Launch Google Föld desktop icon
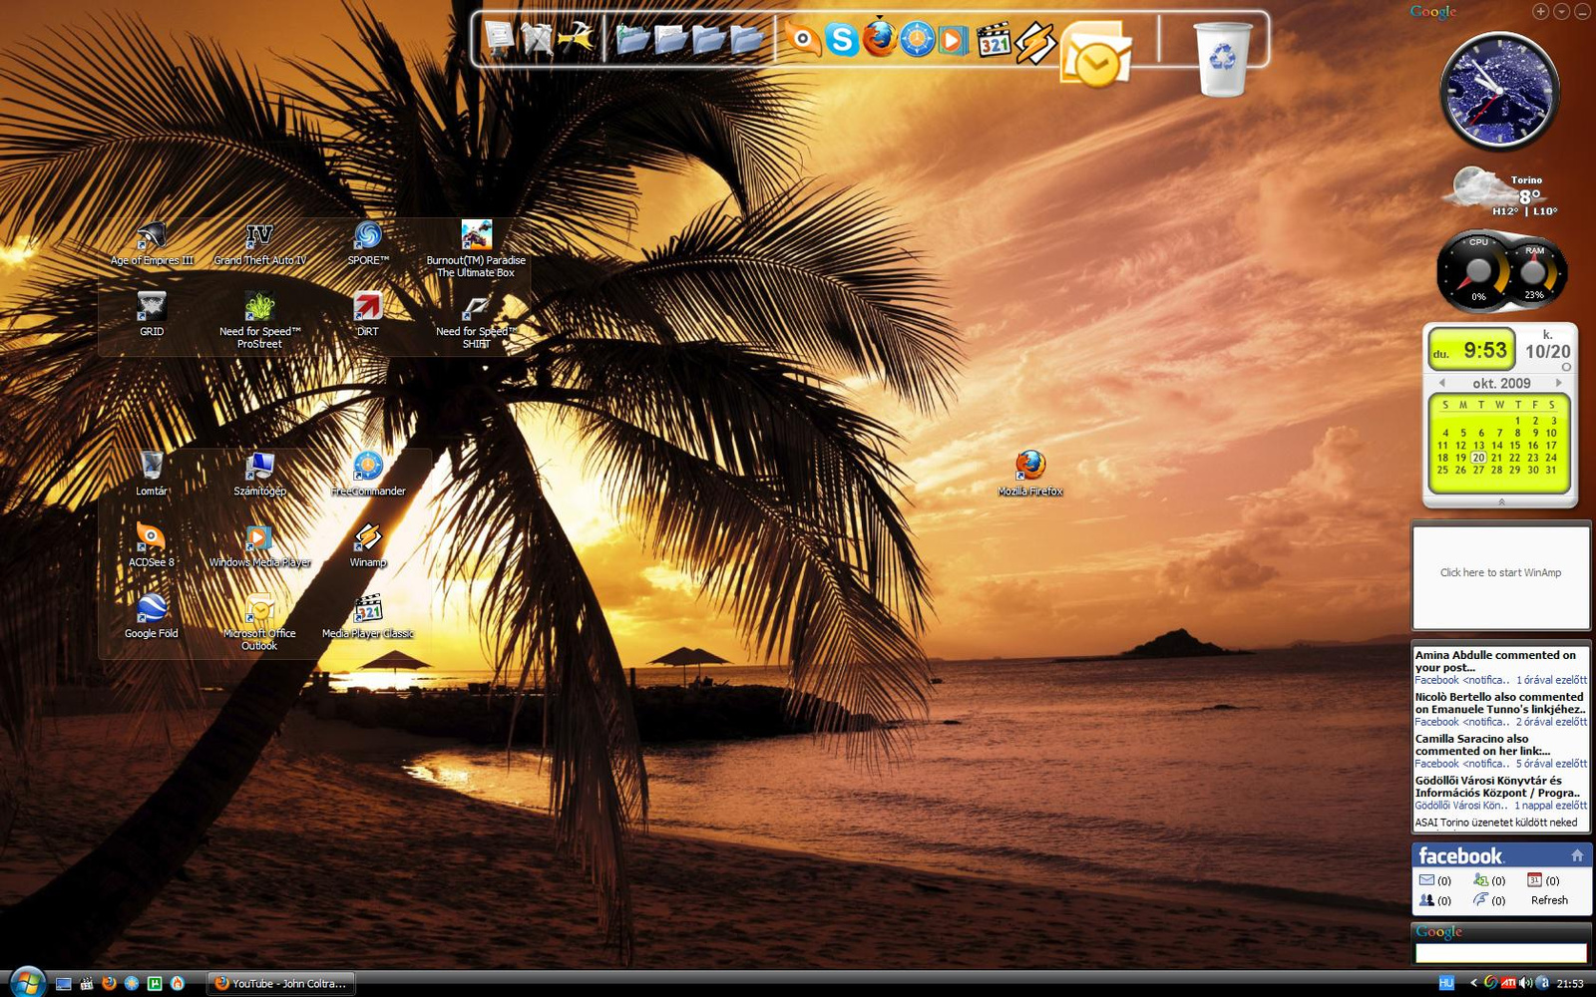 pyautogui.click(x=152, y=617)
